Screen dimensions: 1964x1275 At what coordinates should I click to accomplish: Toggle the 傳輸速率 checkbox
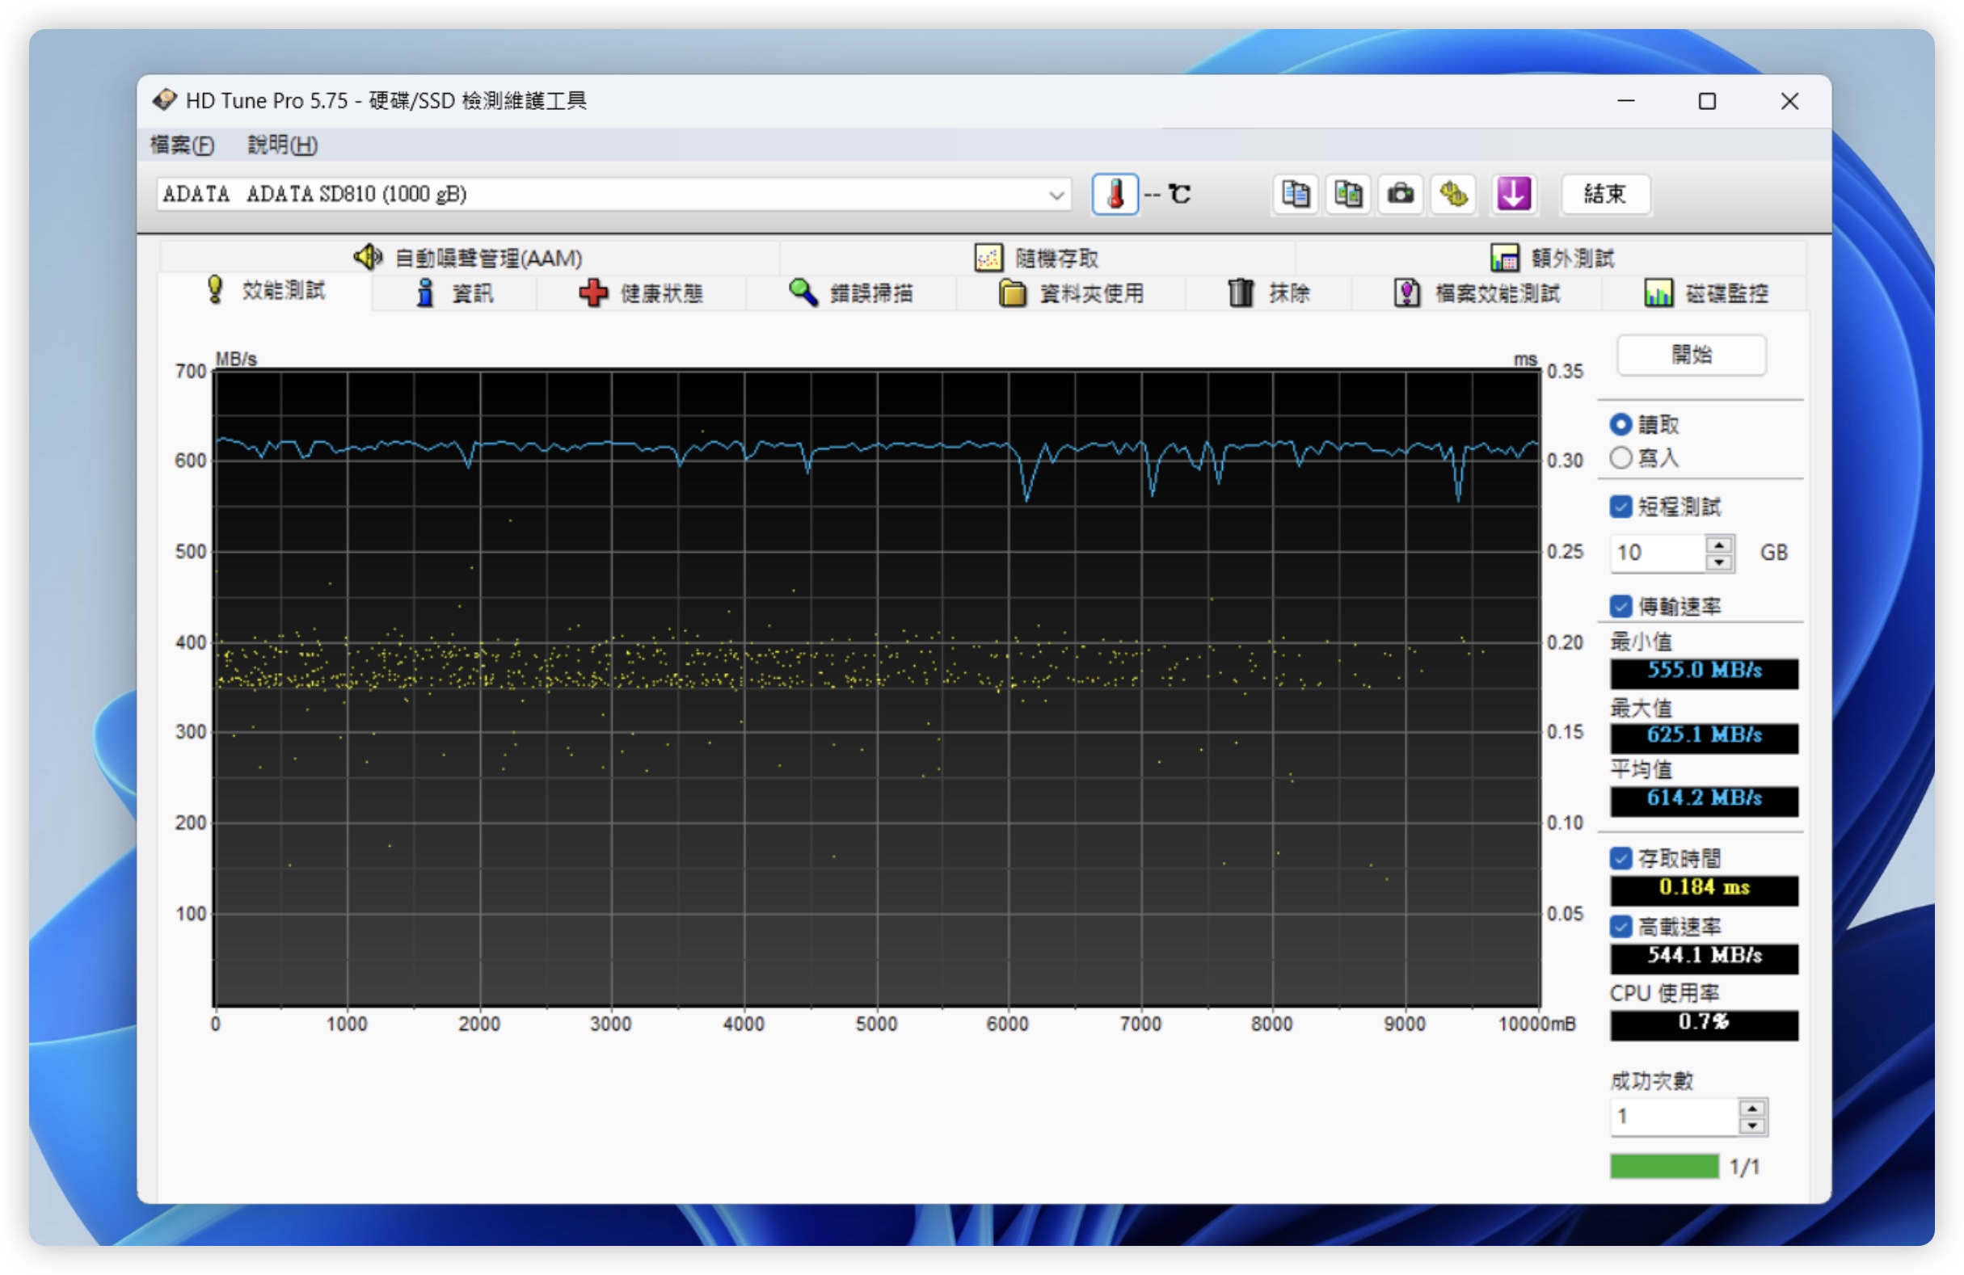pos(1620,607)
